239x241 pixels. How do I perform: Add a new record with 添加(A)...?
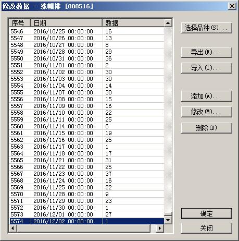tap(206, 96)
